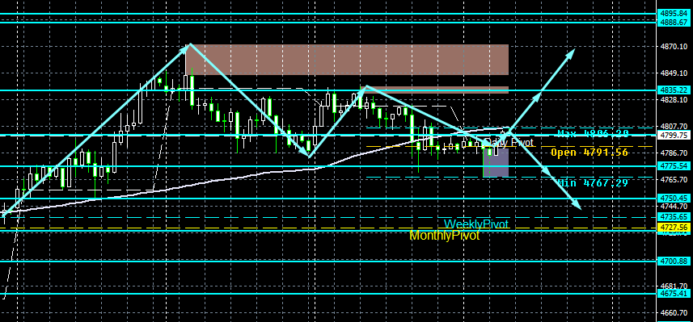Select the 4735.65 weekly pivot price label
This screenshot has width=693, height=322.
[x=674, y=217]
